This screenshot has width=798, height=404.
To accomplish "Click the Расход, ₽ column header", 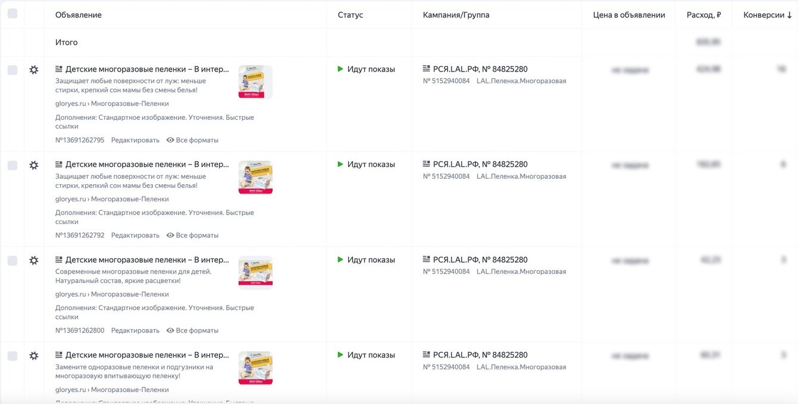I will [703, 15].
